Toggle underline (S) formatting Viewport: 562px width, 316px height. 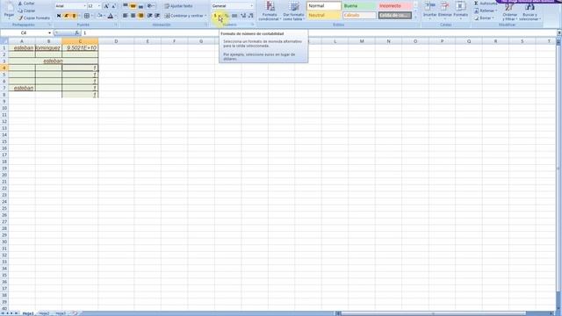point(74,16)
